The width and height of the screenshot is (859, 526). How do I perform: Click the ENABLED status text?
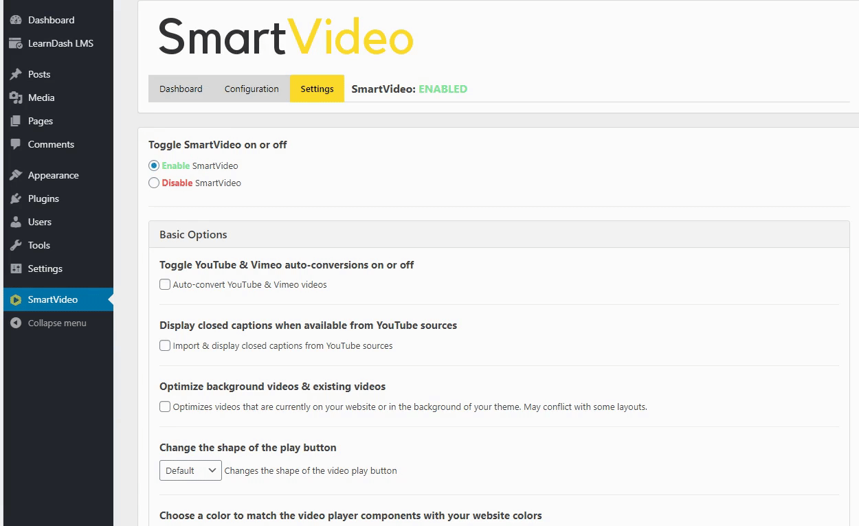[x=443, y=89]
